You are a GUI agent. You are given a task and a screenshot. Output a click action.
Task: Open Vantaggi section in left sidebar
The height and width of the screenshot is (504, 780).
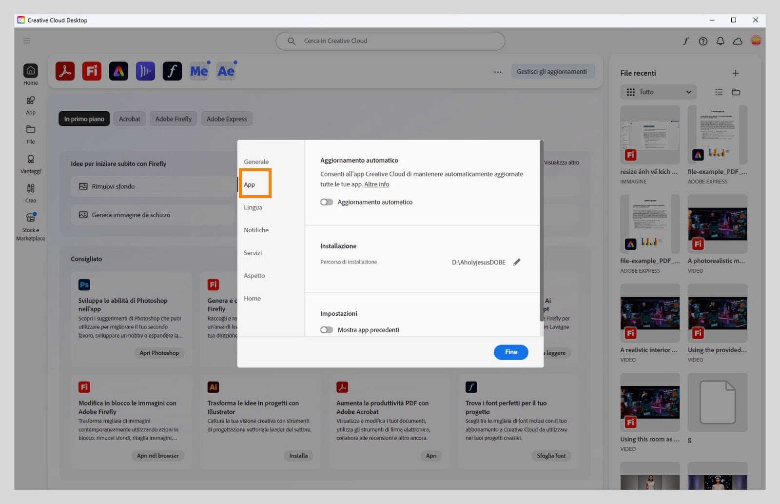pos(31,164)
